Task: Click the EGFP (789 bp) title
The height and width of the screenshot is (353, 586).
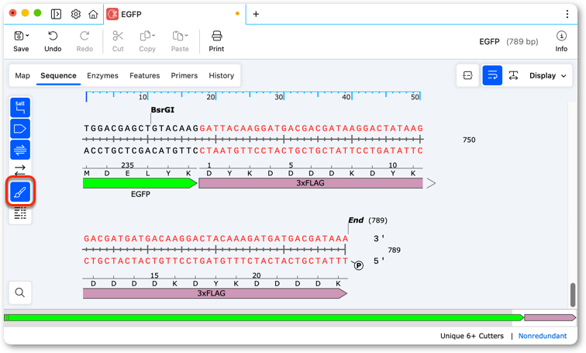Action: (508, 42)
